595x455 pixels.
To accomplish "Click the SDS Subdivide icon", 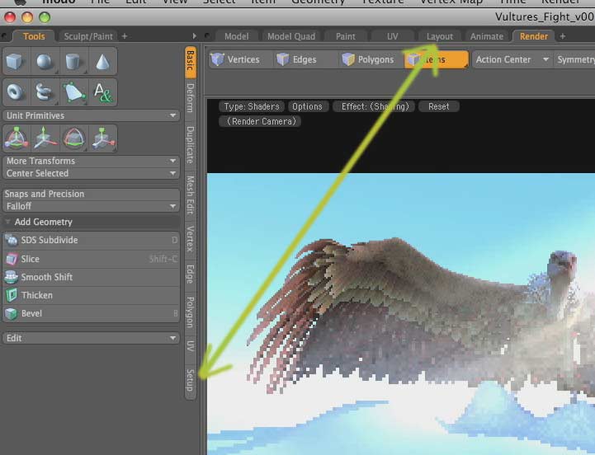I will point(12,240).
